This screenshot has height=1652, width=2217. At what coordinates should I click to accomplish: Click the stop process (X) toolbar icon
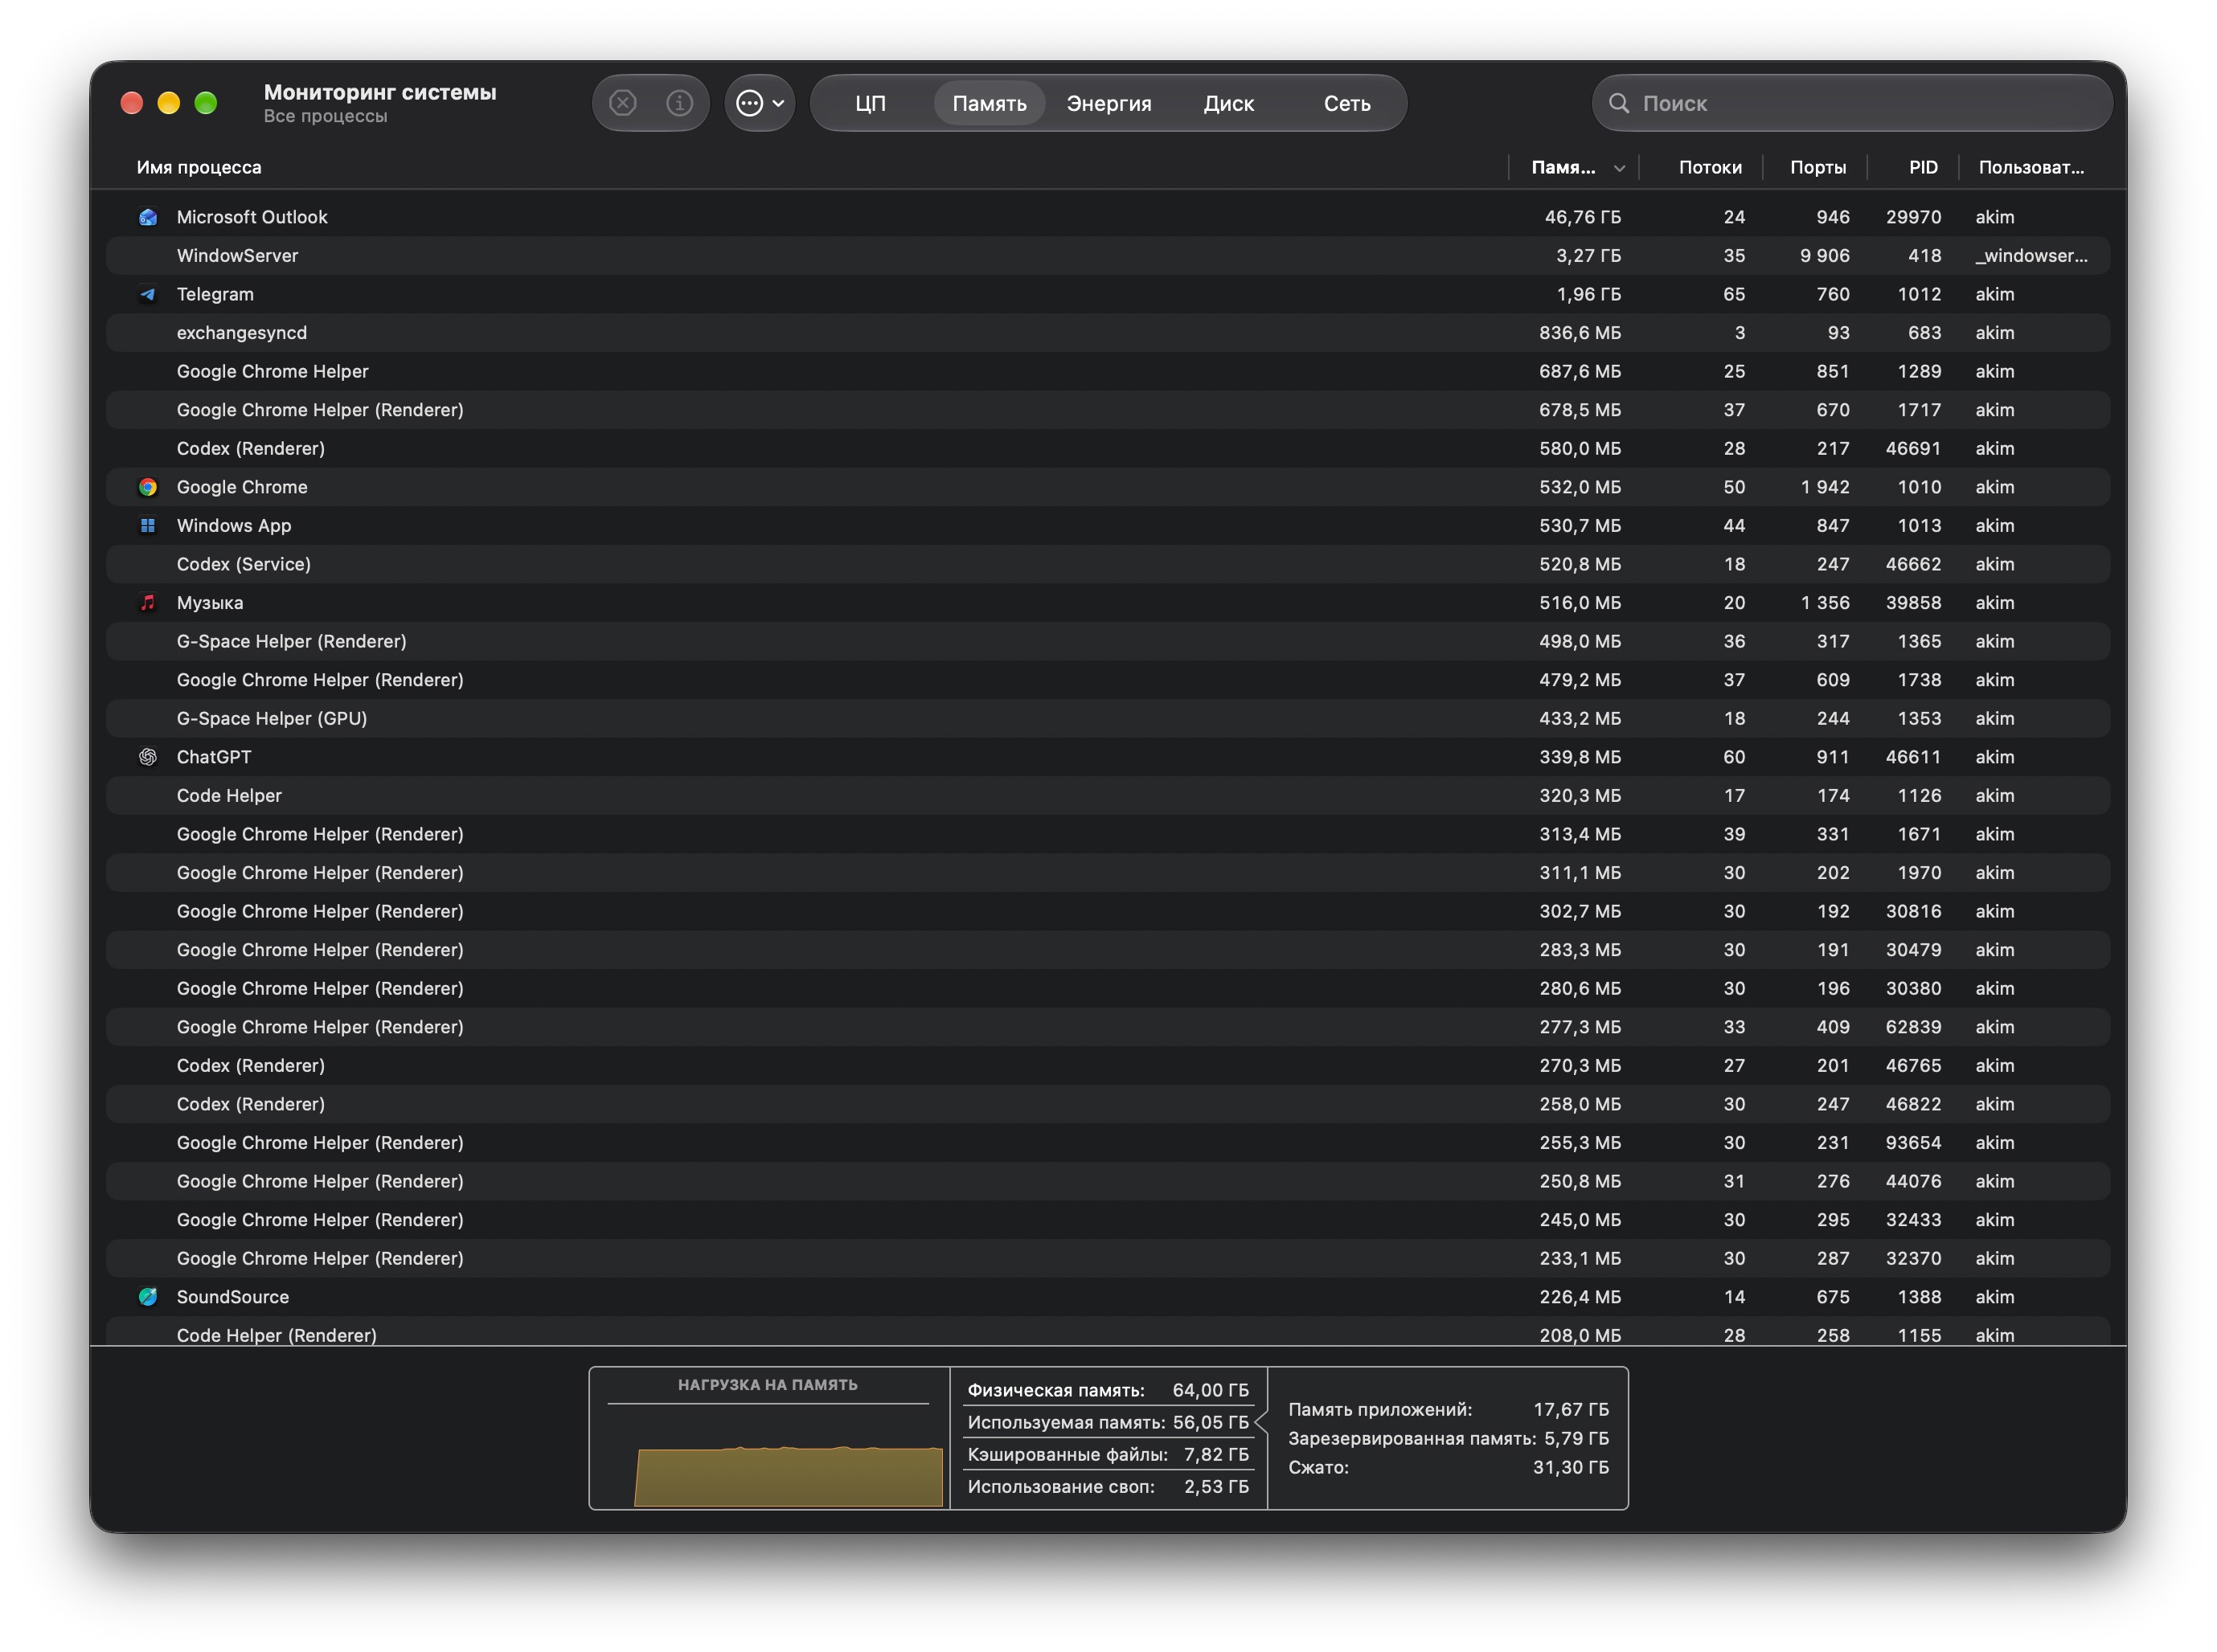[x=622, y=103]
